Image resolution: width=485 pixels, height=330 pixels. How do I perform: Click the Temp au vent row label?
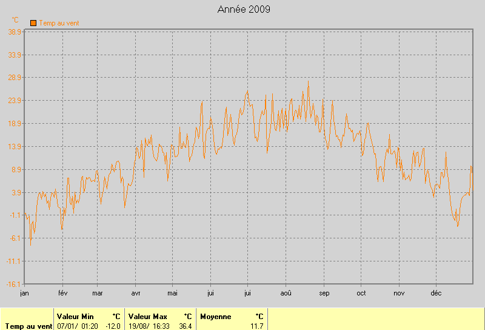point(28,326)
